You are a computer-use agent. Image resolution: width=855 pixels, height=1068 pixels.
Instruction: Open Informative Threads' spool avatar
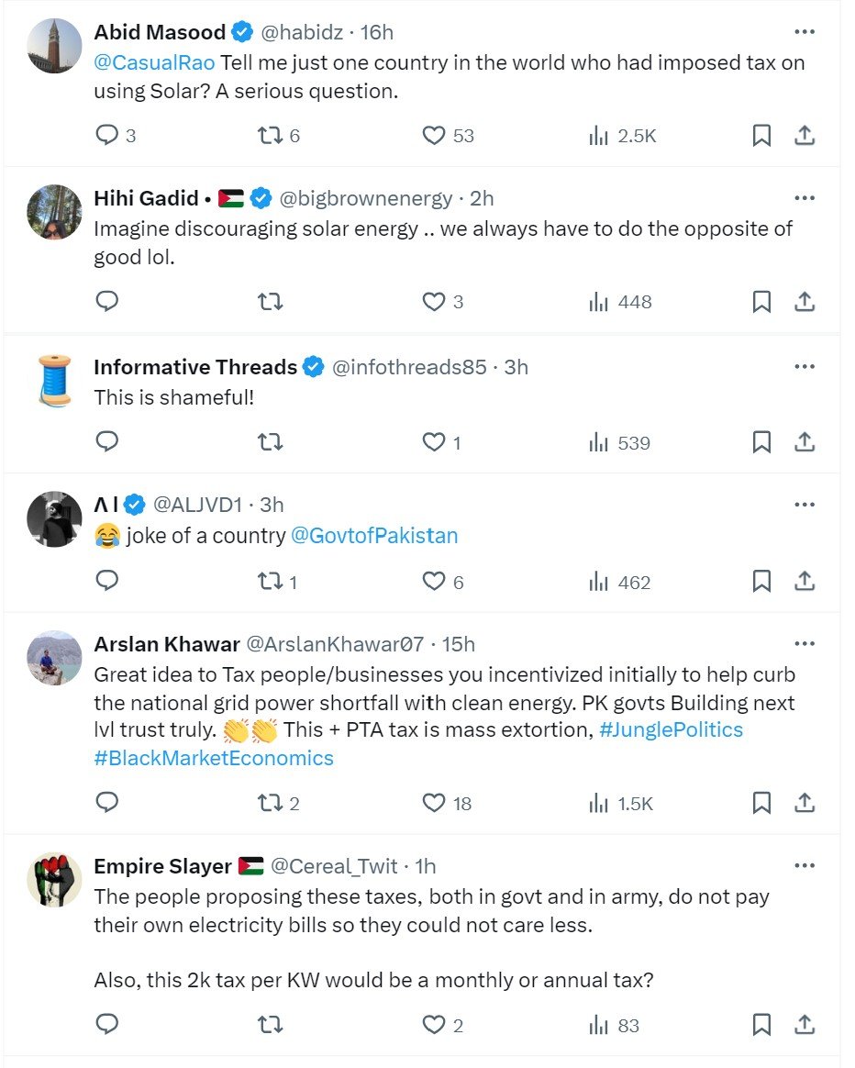pos(54,381)
